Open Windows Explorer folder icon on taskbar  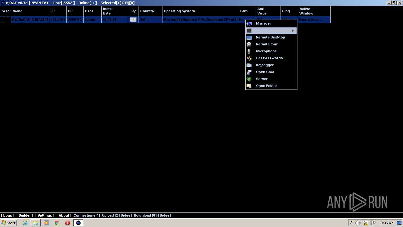(x=36, y=223)
